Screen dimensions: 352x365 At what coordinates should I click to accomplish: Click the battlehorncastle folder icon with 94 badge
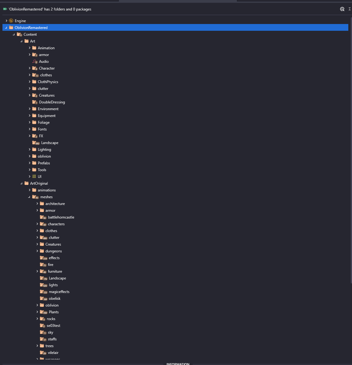pyautogui.click(x=43, y=217)
